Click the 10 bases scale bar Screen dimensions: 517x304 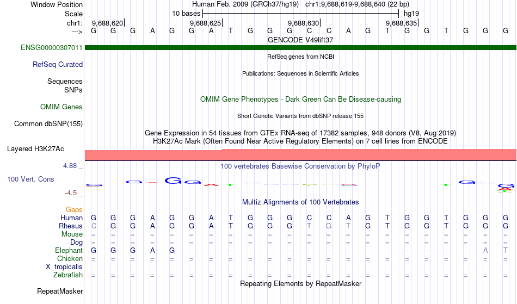[301, 14]
